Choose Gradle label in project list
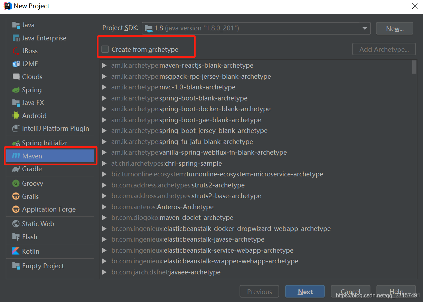The image size is (423, 302). click(32, 169)
